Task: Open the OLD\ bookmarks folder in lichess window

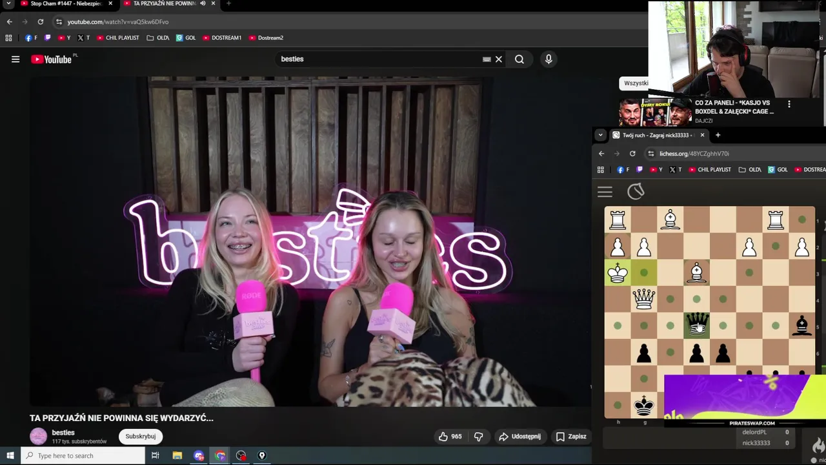Action: click(x=750, y=170)
